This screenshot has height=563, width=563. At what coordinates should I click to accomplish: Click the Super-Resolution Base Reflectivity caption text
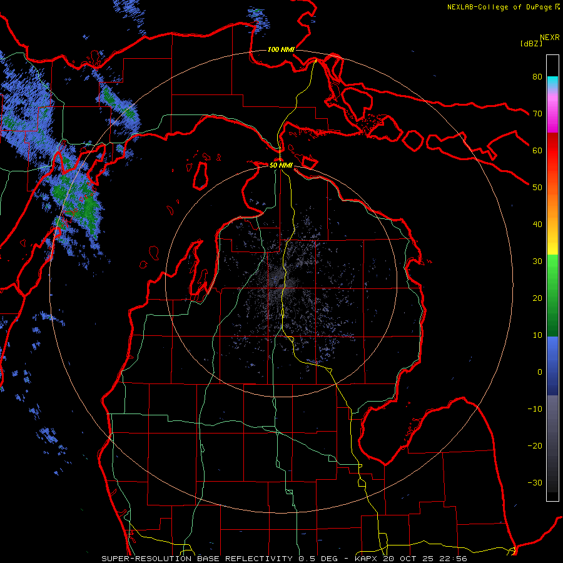[x=197, y=559]
